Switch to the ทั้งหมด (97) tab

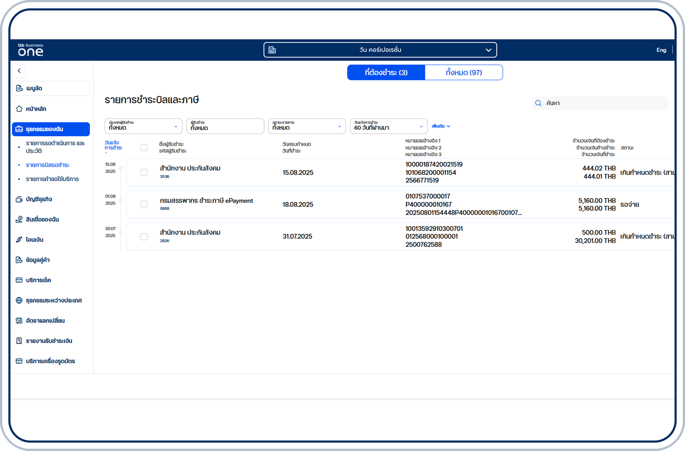pos(464,73)
